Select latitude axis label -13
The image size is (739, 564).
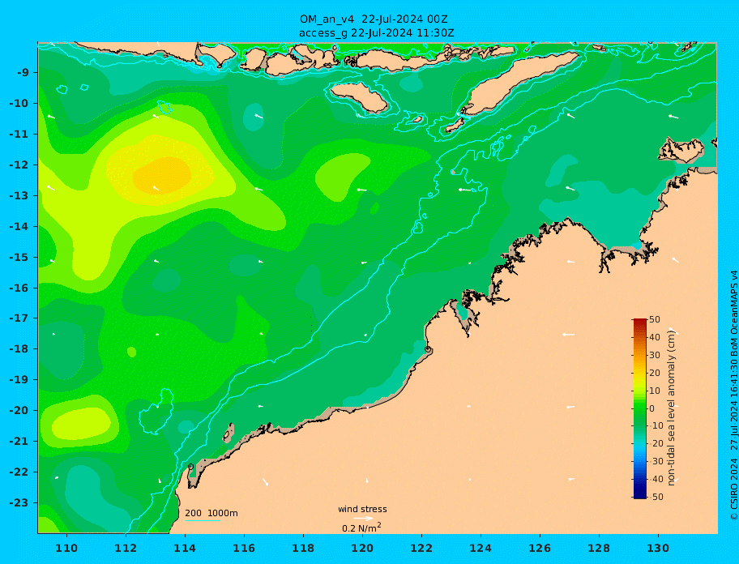19,195
